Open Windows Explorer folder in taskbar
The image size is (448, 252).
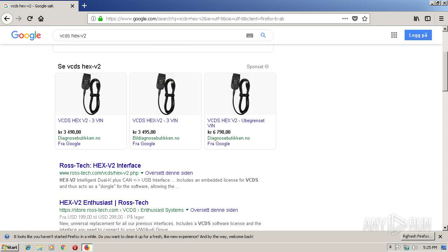(x=40, y=247)
